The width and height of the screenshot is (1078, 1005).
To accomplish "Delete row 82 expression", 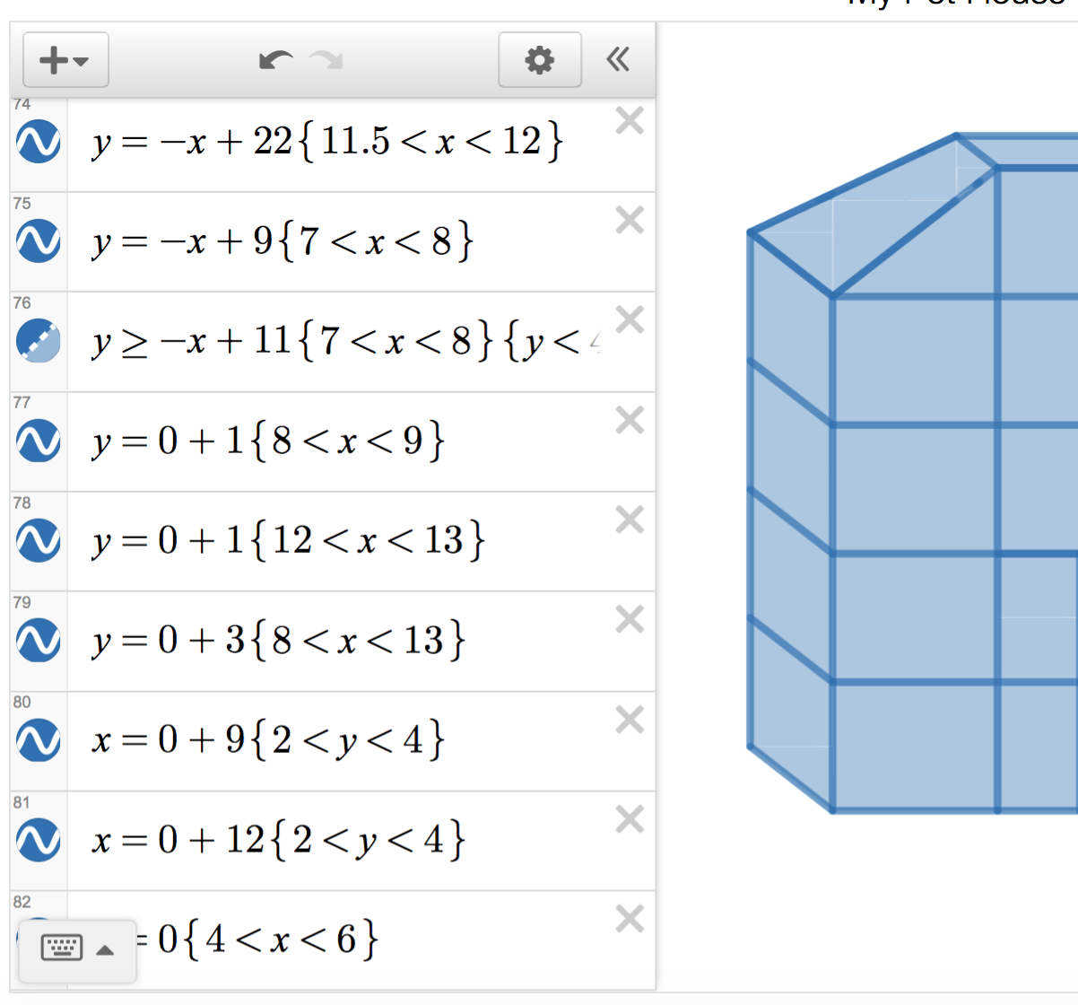I will pyautogui.click(x=630, y=919).
